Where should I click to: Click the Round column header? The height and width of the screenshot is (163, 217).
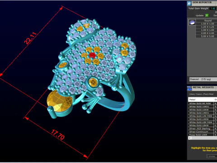(206, 20)
